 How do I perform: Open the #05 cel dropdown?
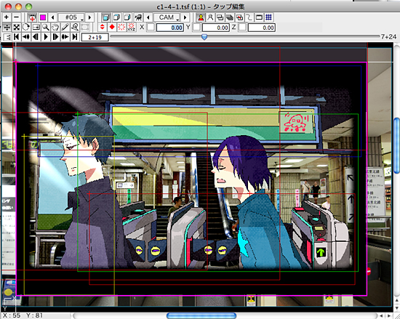point(71,17)
